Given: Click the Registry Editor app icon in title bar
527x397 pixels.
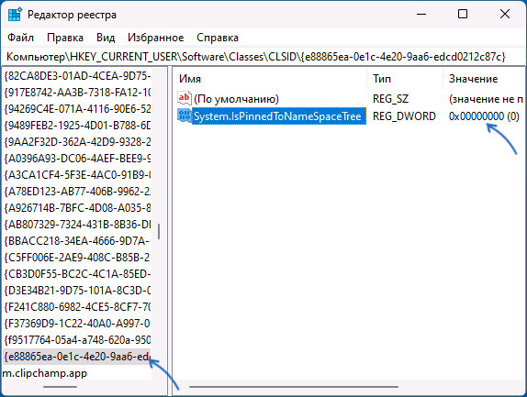Looking at the screenshot, I should pyautogui.click(x=15, y=15).
